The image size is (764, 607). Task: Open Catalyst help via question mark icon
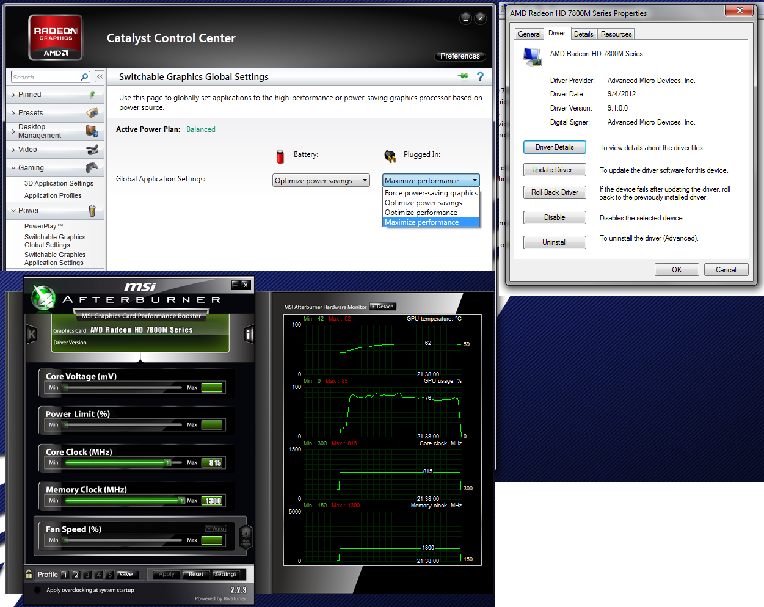tap(480, 76)
